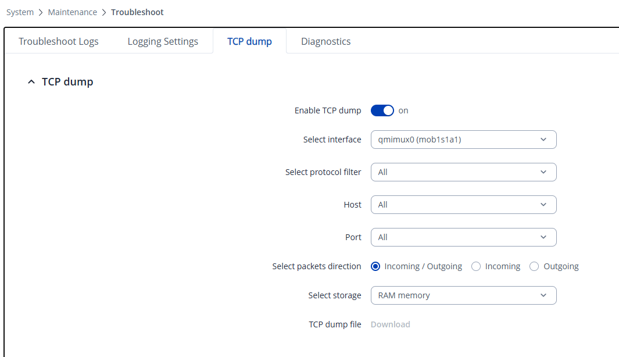This screenshot has height=357, width=619.
Task: Open the Logging Settings tab
Action: click(163, 41)
